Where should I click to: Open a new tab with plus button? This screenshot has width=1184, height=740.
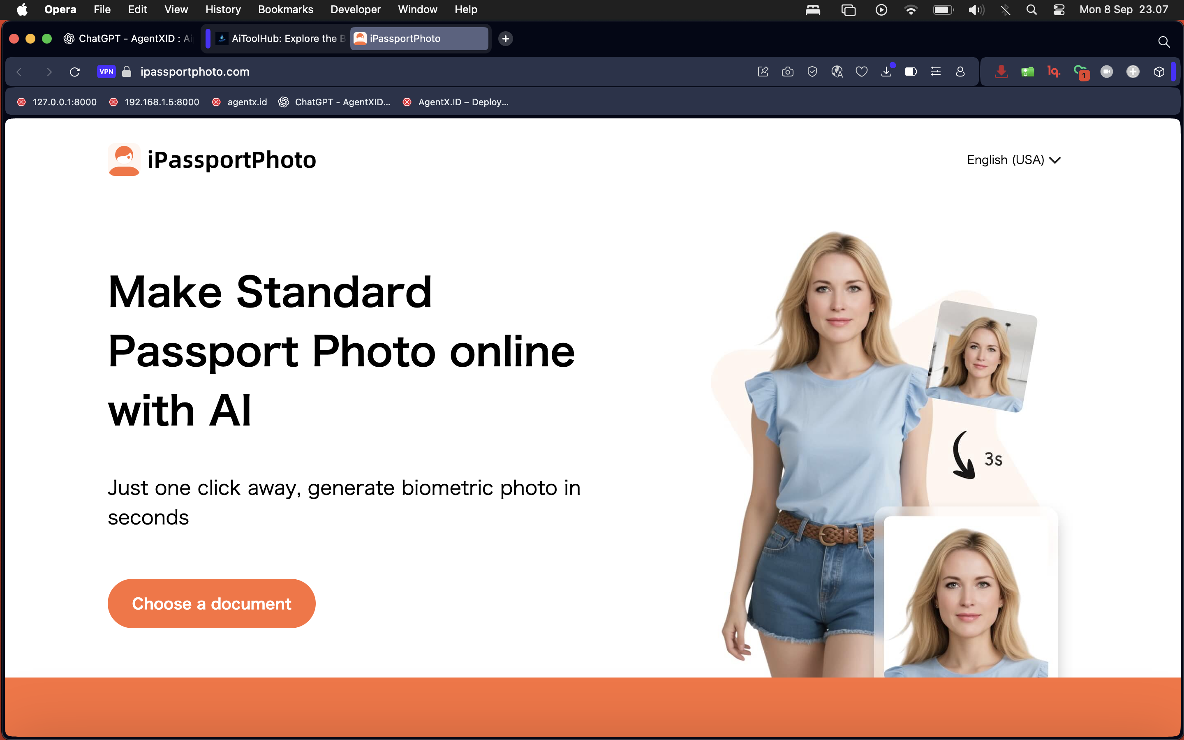(x=505, y=39)
